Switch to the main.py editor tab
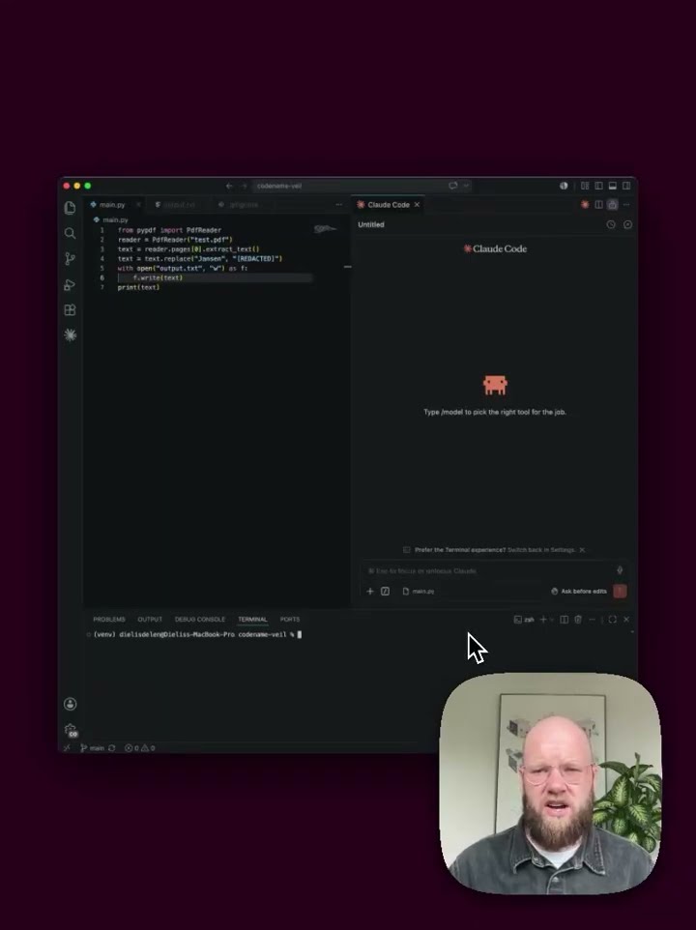This screenshot has height=930, width=696. tap(112, 205)
